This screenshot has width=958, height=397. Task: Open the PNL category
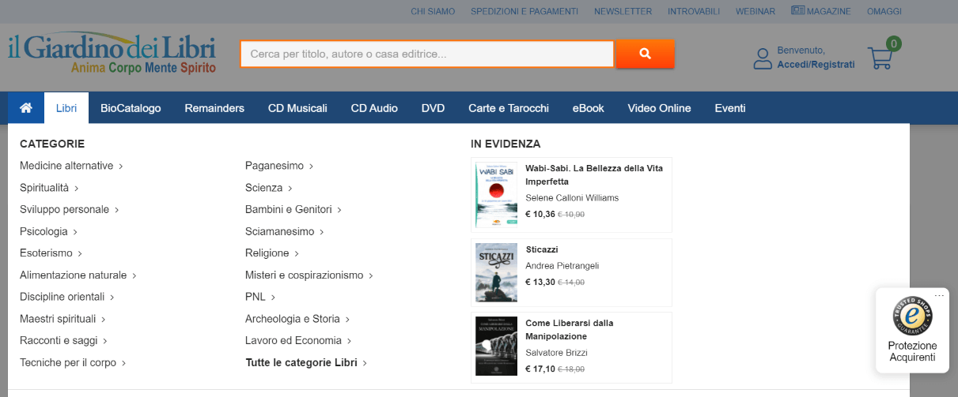click(x=260, y=298)
